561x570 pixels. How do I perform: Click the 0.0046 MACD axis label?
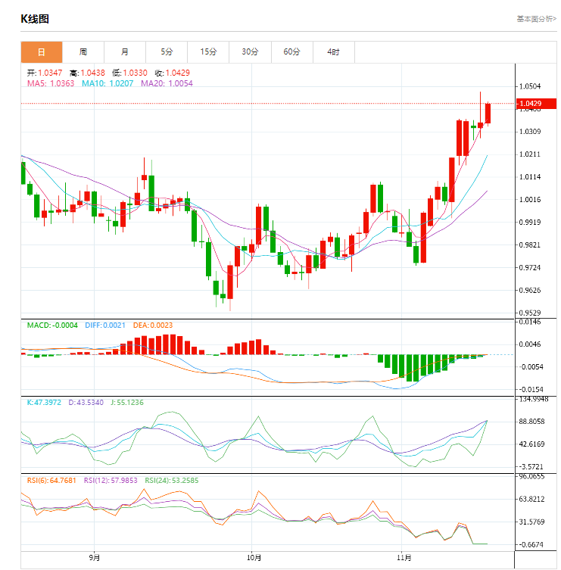(530, 344)
